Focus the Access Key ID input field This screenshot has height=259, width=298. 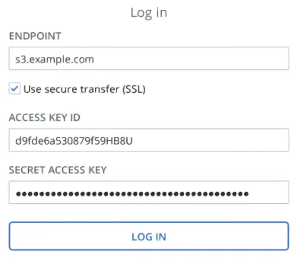pyautogui.click(x=149, y=140)
